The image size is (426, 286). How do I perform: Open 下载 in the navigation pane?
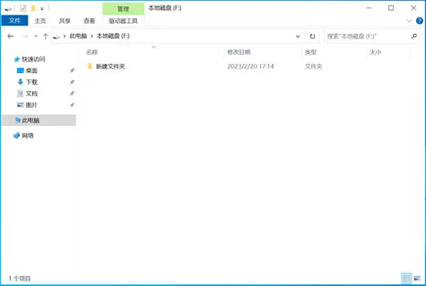[x=32, y=82]
